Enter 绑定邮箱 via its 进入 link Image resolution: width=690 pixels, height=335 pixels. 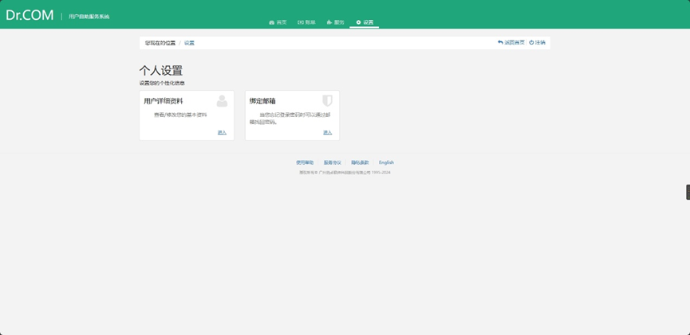click(327, 132)
